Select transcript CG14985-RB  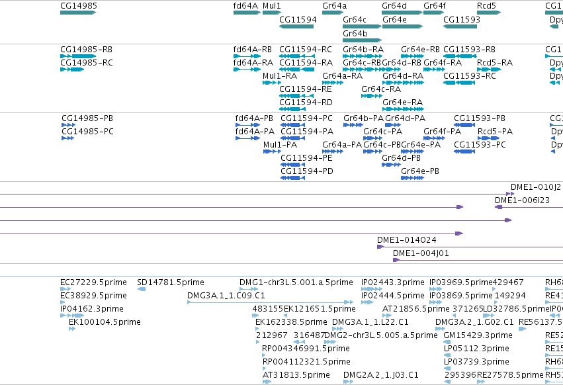tap(78, 56)
